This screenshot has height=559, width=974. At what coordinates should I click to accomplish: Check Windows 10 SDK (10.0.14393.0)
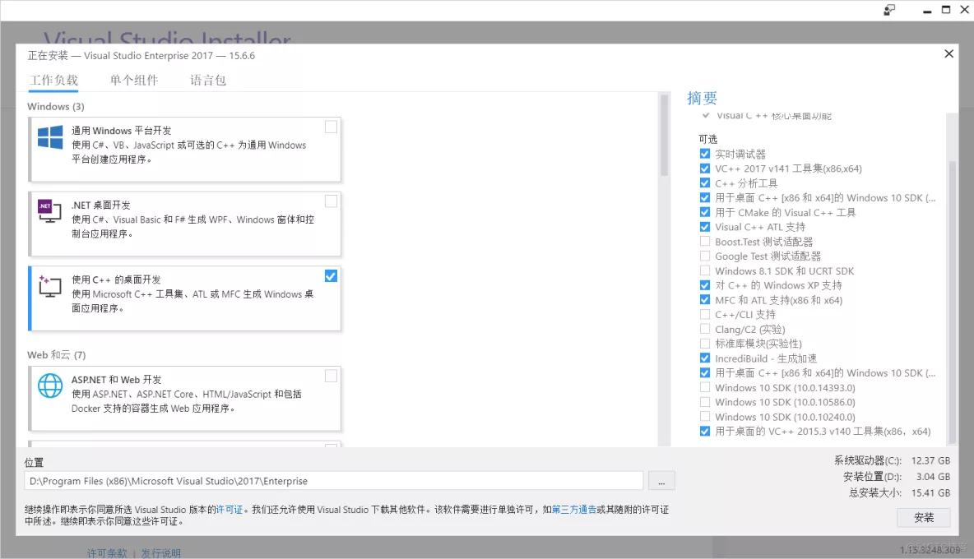704,387
